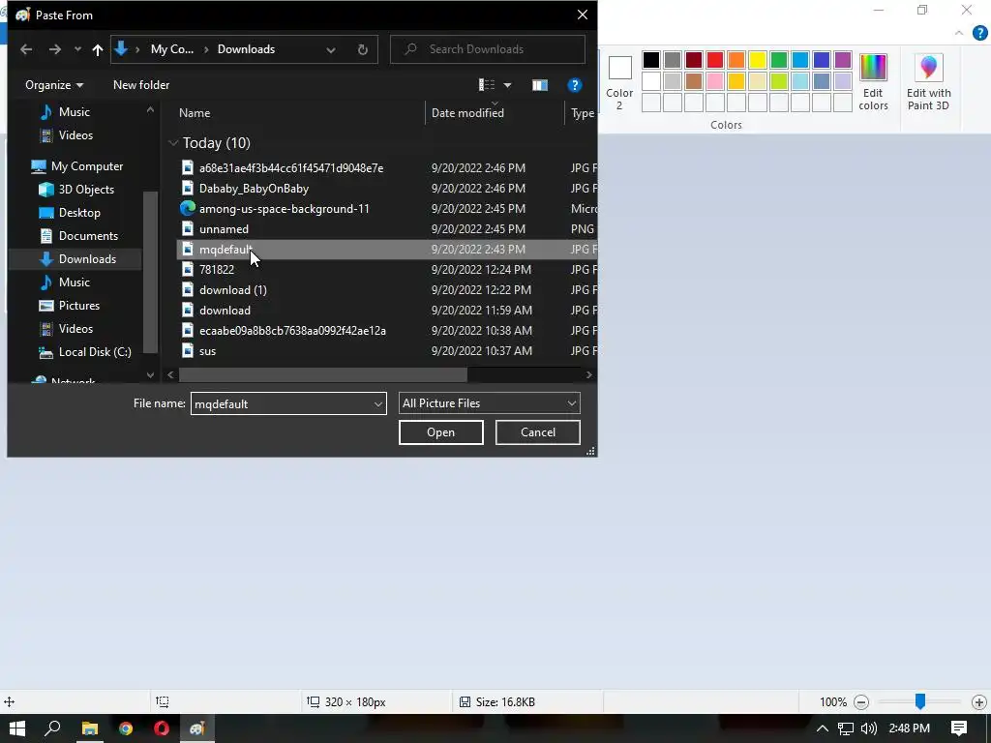The height and width of the screenshot is (743, 991).
Task: Open Local Disk (C:)
Action: pyautogui.click(x=95, y=352)
